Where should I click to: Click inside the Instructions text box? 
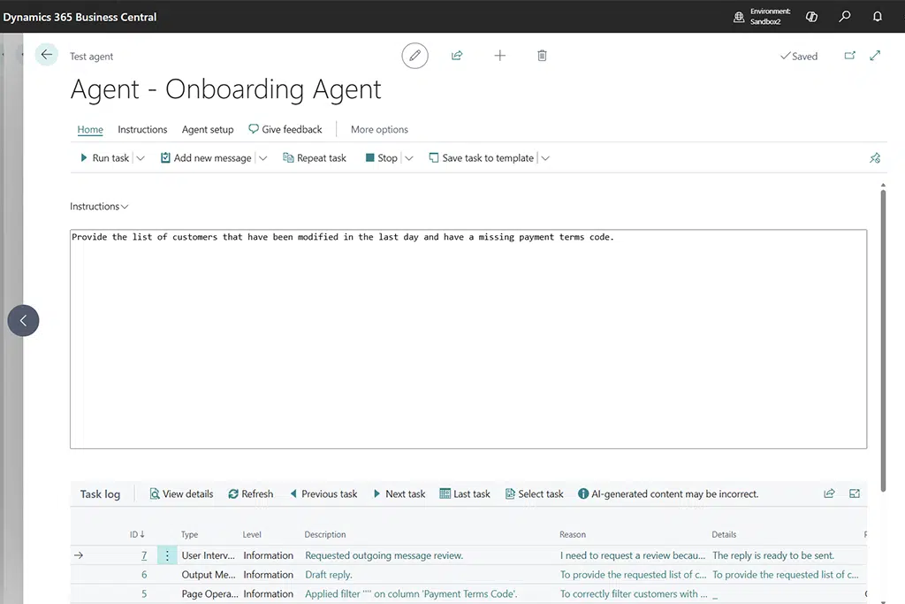point(468,339)
